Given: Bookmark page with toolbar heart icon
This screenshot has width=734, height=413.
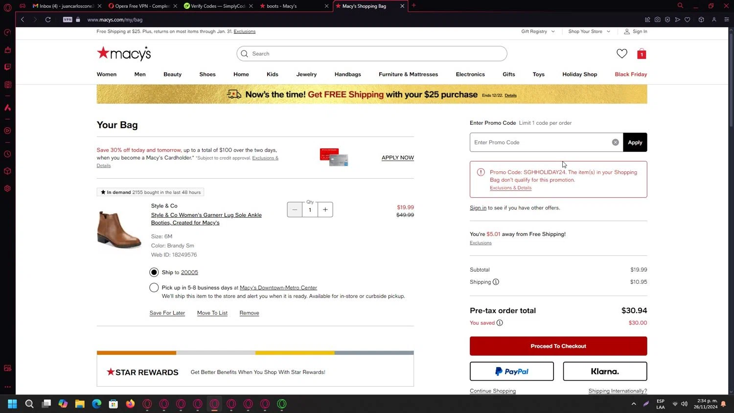Looking at the screenshot, I should 687,20.
